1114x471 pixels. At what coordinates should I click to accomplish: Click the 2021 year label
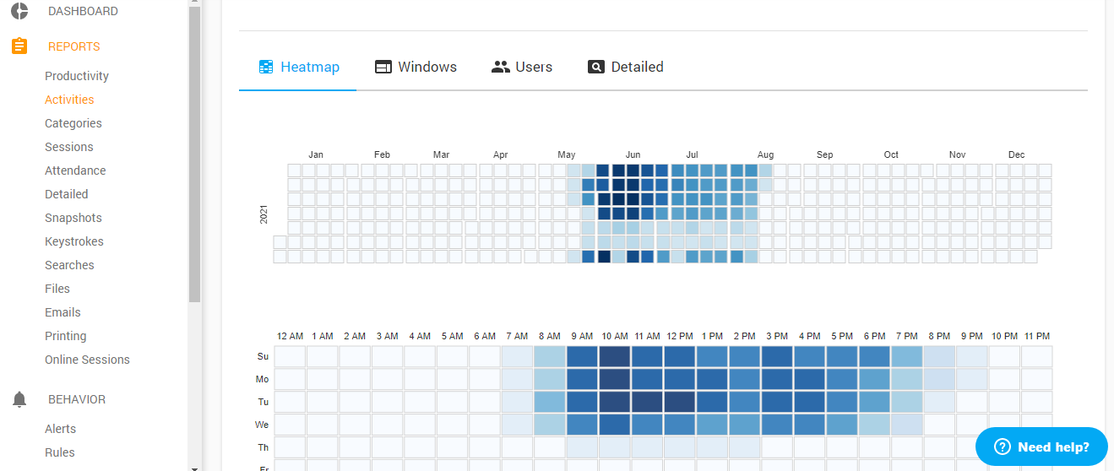click(264, 214)
